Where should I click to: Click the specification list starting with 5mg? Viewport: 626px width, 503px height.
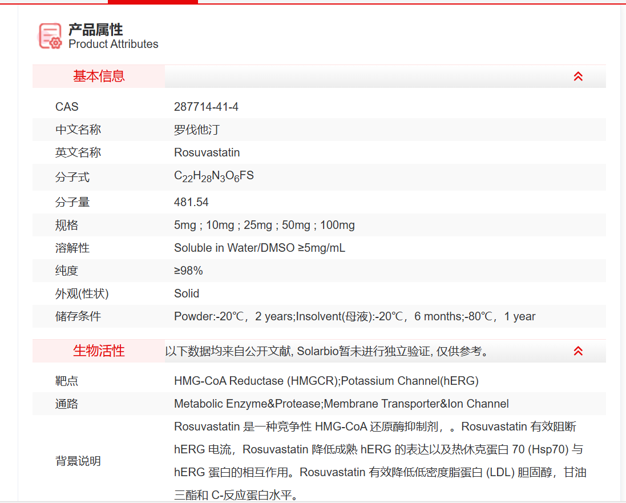pyautogui.click(x=264, y=225)
